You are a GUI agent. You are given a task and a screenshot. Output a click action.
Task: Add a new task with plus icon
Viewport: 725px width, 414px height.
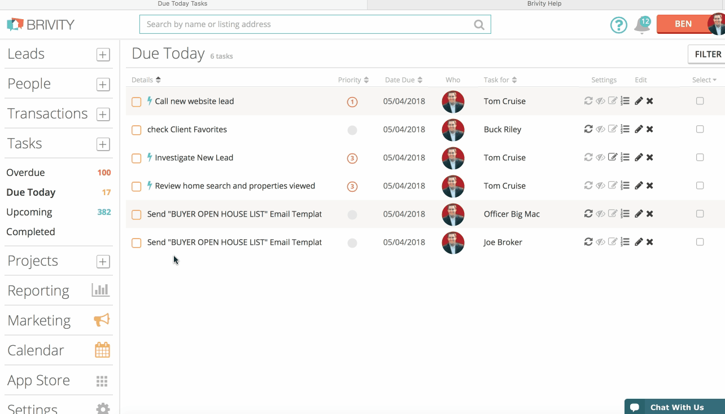(x=103, y=144)
